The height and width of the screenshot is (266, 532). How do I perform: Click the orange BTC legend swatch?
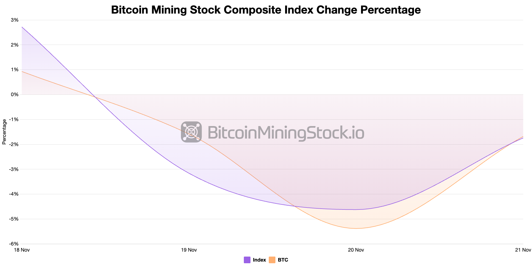tap(272, 260)
